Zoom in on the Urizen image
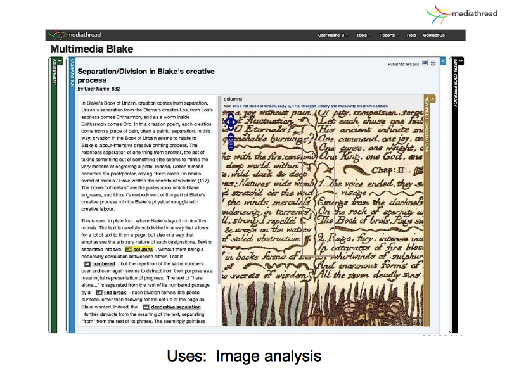507x380 pixels. click(x=231, y=136)
